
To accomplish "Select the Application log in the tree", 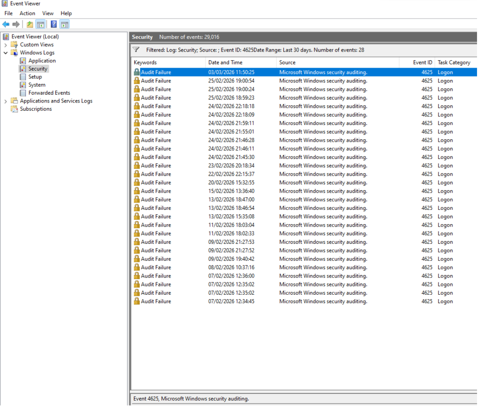I will pos(42,61).
